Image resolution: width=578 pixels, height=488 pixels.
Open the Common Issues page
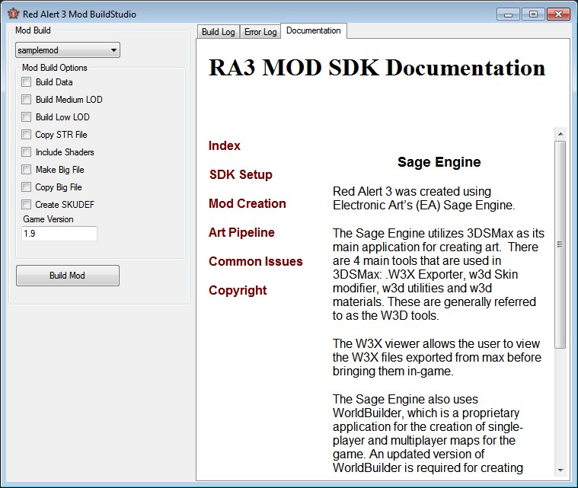(x=255, y=261)
